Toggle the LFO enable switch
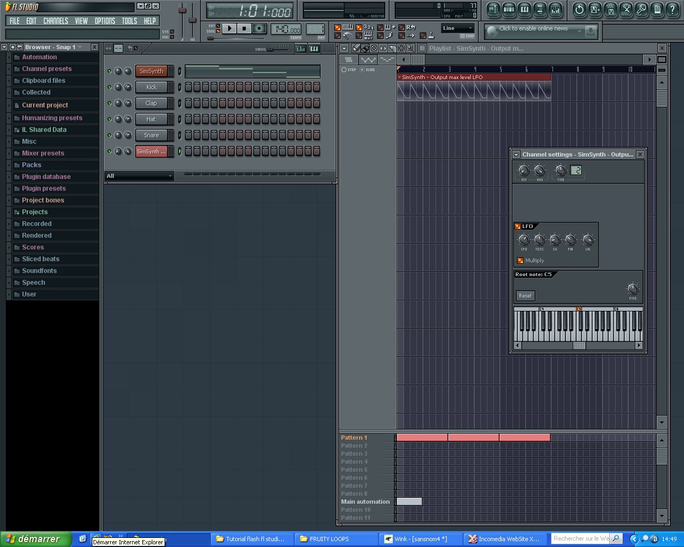Image resolution: width=684 pixels, height=547 pixels. pyautogui.click(x=517, y=226)
